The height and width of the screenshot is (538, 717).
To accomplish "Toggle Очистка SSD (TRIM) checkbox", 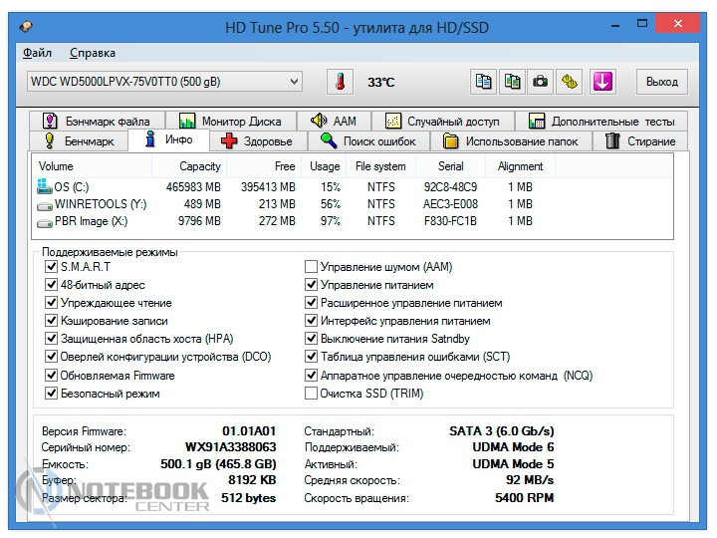I will [312, 394].
